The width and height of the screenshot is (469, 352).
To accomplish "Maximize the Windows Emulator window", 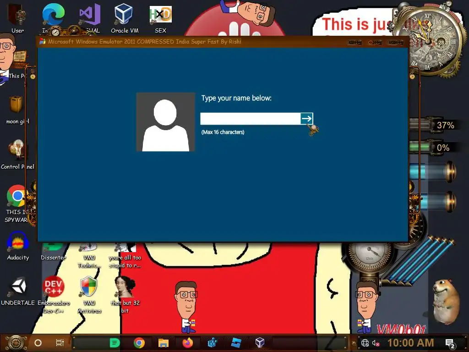I will pos(375,43).
